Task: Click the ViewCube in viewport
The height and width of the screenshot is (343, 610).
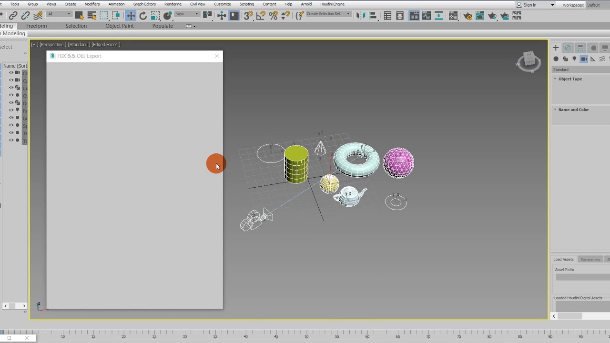Action: tap(529, 61)
